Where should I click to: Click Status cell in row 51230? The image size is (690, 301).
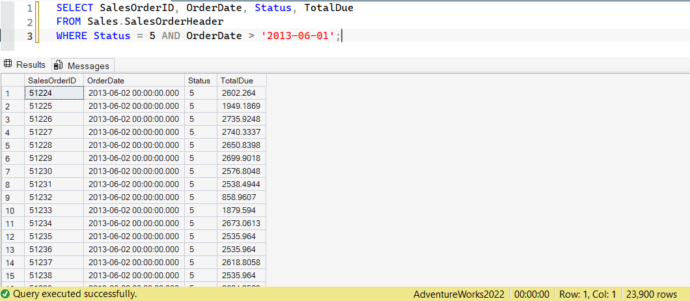200,171
